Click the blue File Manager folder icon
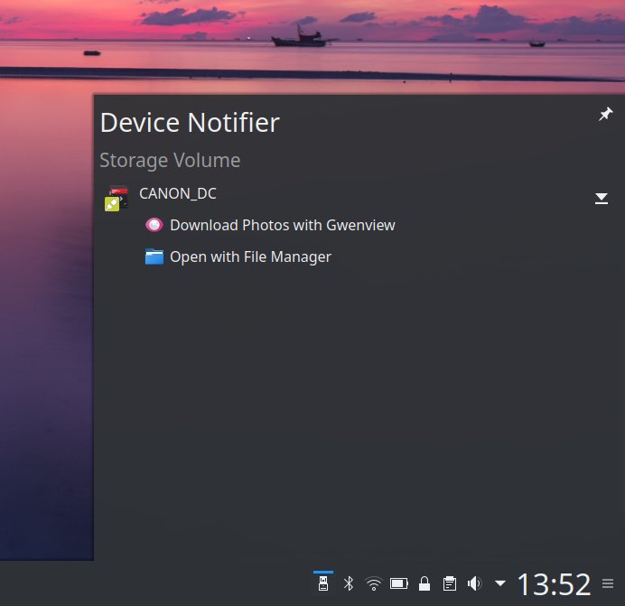Viewport: 625px width, 606px height. pos(154,256)
